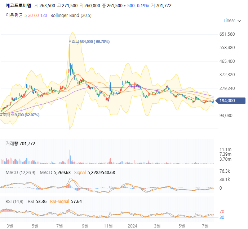Click the 에코프로비엠 stock name
This screenshot has width=248, height=229.
tap(18, 5)
